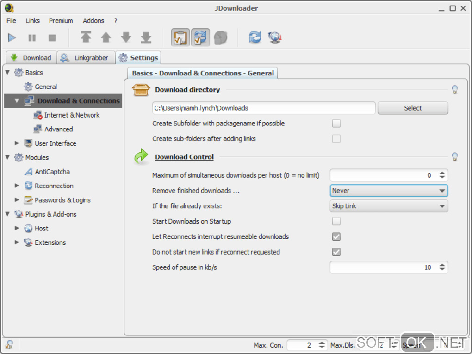Open the Addons menu
The width and height of the screenshot is (472, 354).
[x=93, y=21]
